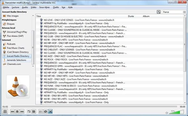Toggle the playlist view button

coord(41,111)
